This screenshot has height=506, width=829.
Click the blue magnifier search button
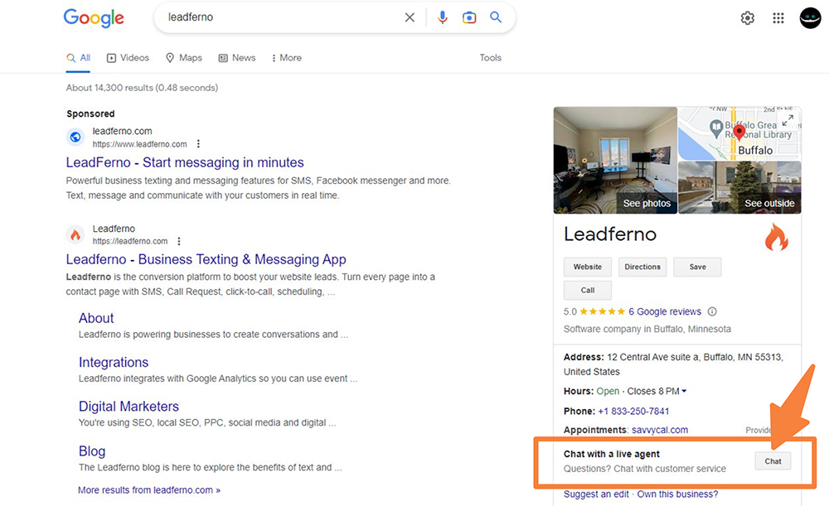tap(496, 17)
